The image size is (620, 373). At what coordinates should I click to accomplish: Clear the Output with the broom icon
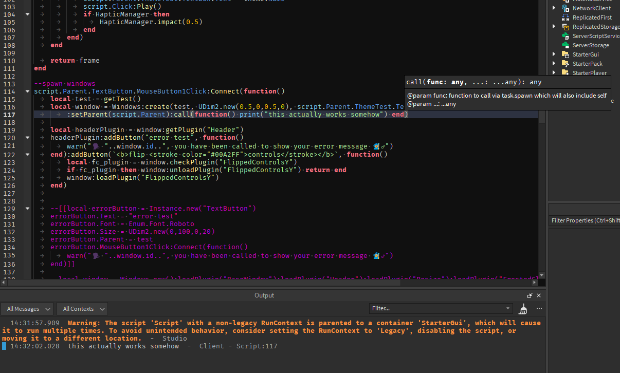point(523,308)
